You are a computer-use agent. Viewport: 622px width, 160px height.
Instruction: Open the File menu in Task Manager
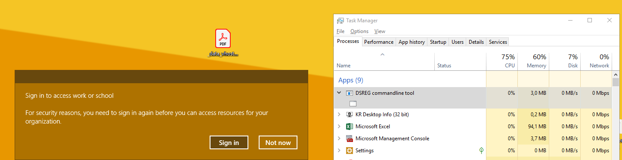340,31
